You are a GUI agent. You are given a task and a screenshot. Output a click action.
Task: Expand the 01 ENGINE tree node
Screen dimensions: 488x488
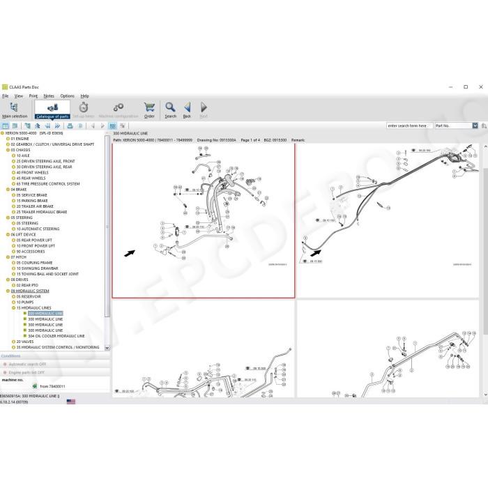[8, 139]
